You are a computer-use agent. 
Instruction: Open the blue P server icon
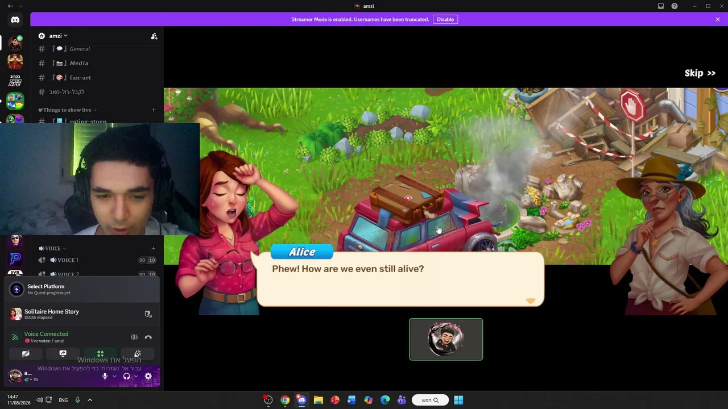pos(15,258)
